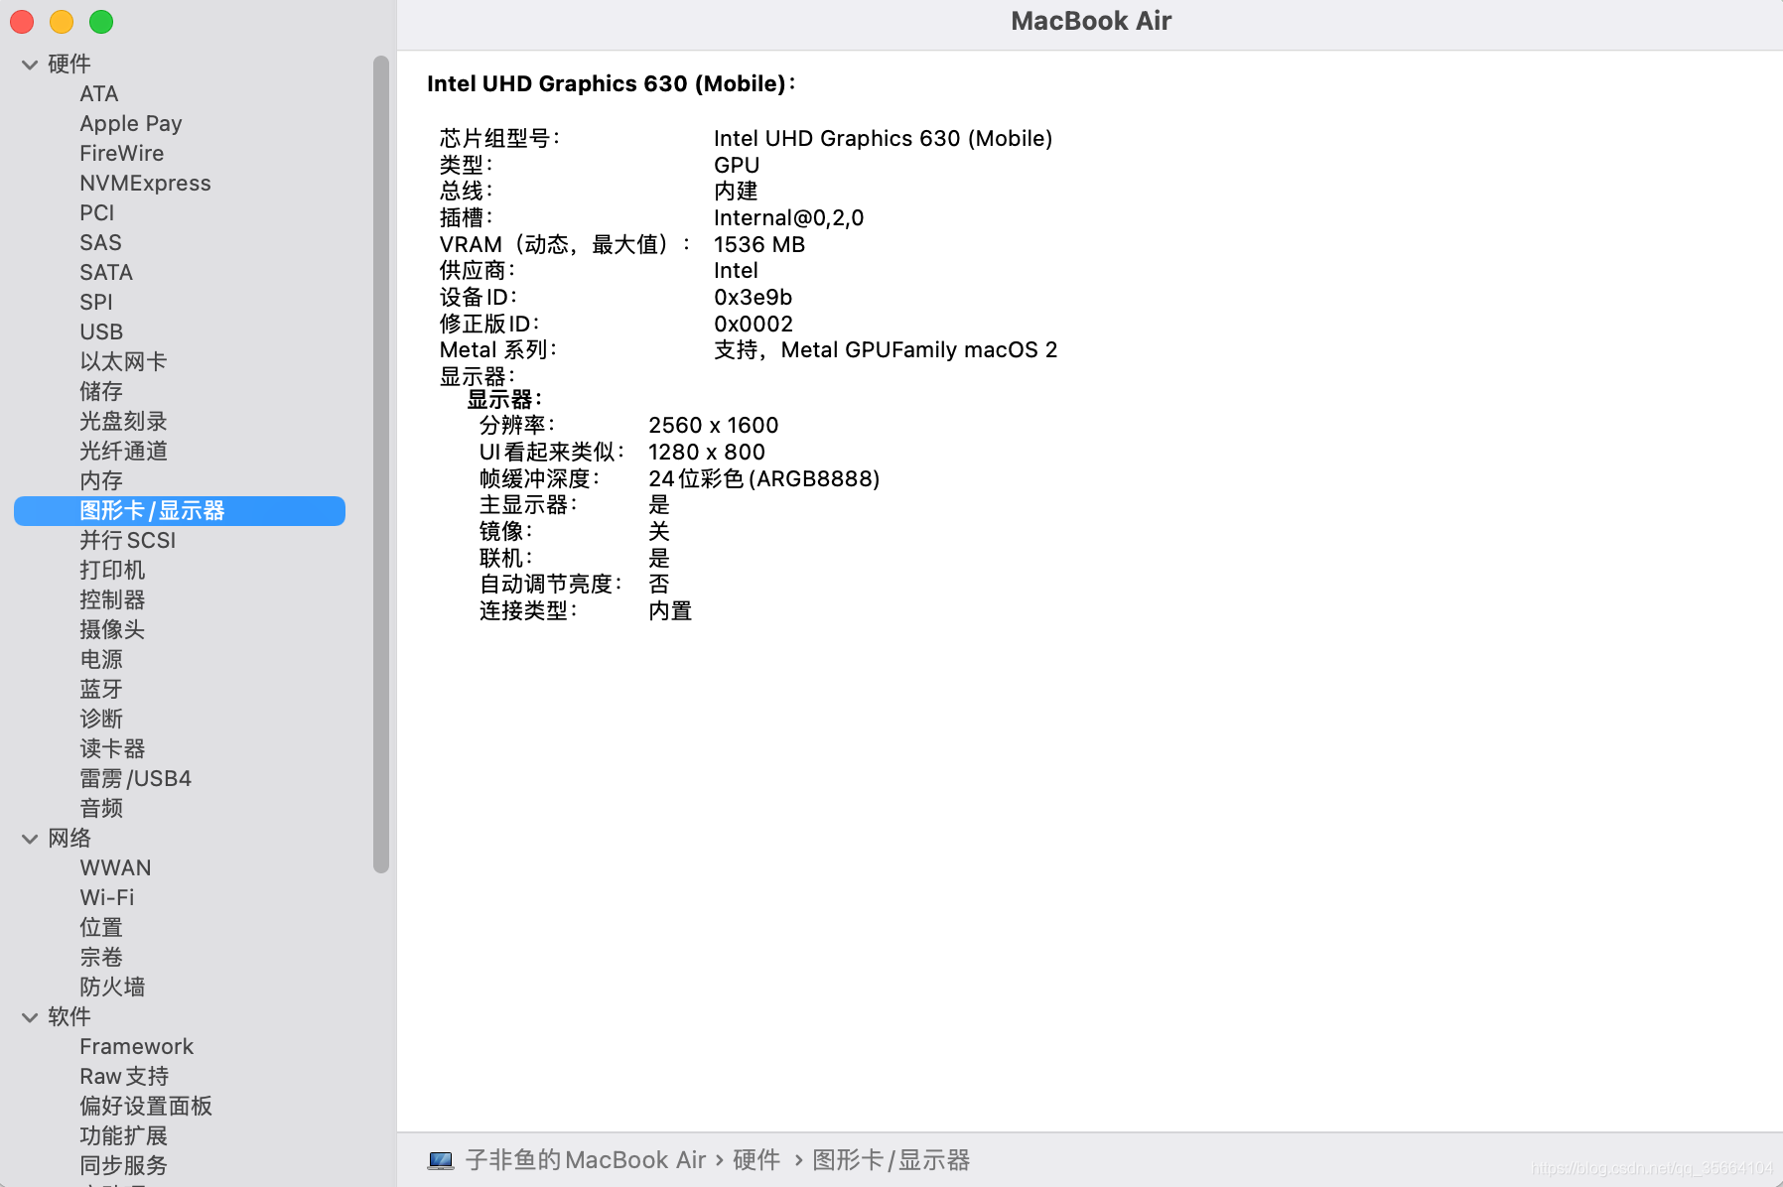The width and height of the screenshot is (1783, 1187).
Task: Open 内存 in the sidebar
Action: click(101, 481)
